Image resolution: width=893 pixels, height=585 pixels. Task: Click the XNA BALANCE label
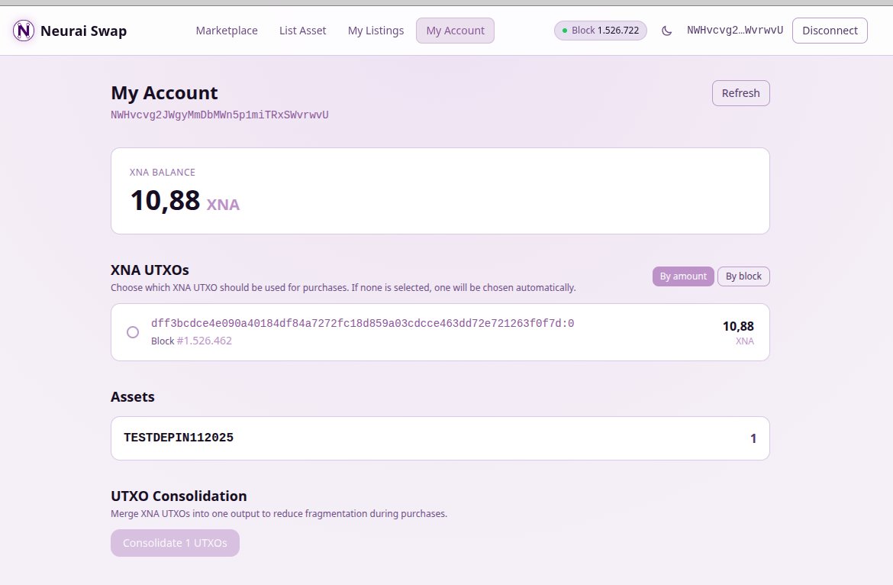pos(163,172)
